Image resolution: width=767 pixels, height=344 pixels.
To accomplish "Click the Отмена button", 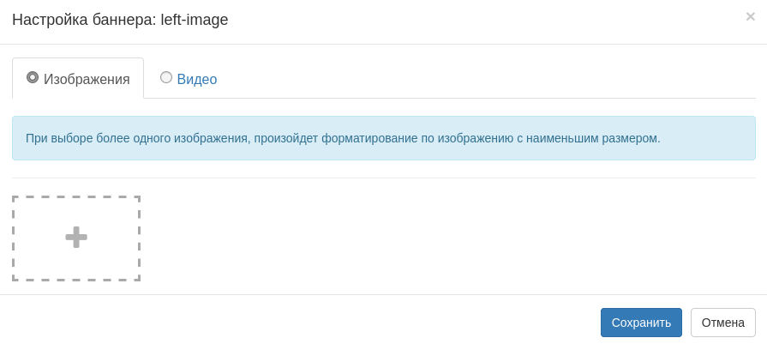I will (722, 323).
